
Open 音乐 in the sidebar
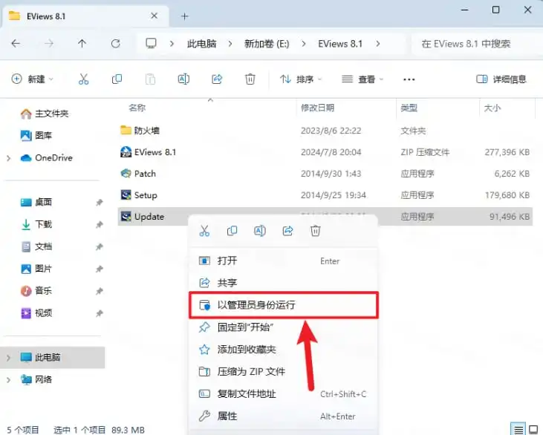[36, 291]
